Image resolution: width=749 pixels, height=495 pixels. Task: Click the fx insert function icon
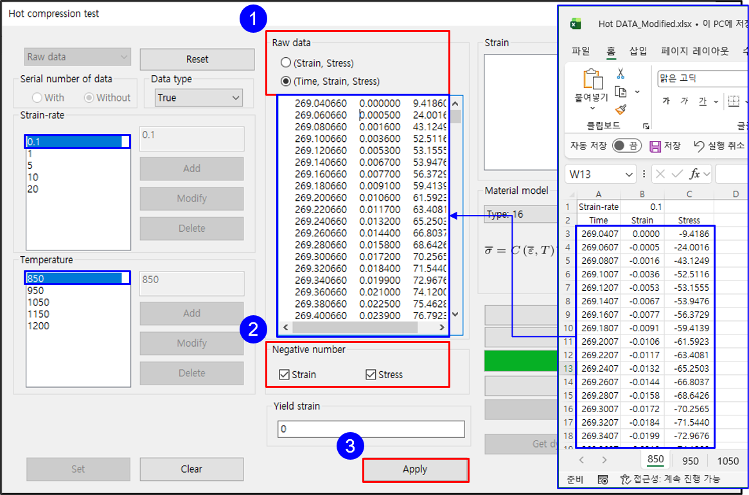click(x=694, y=174)
